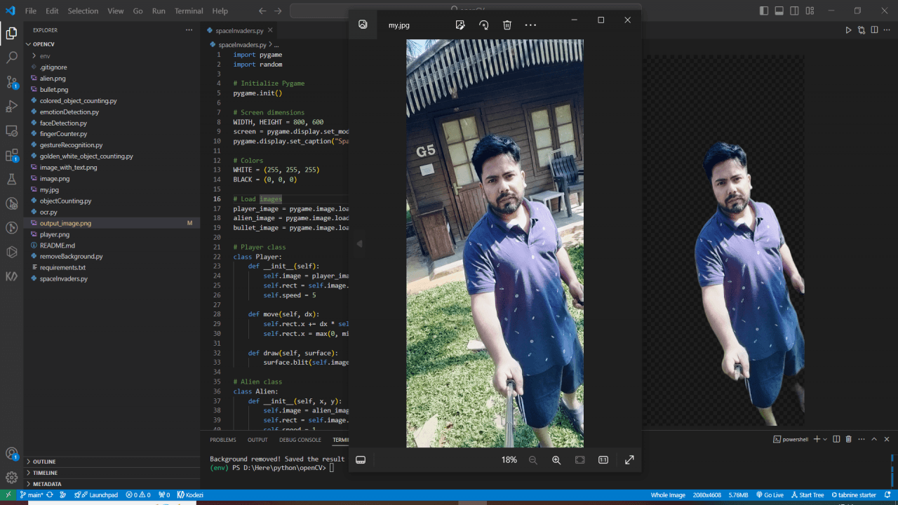This screenshot has width=898, height=505.
Task: Open the Kodezi view in activity bar
Action: tap(11, 276)
